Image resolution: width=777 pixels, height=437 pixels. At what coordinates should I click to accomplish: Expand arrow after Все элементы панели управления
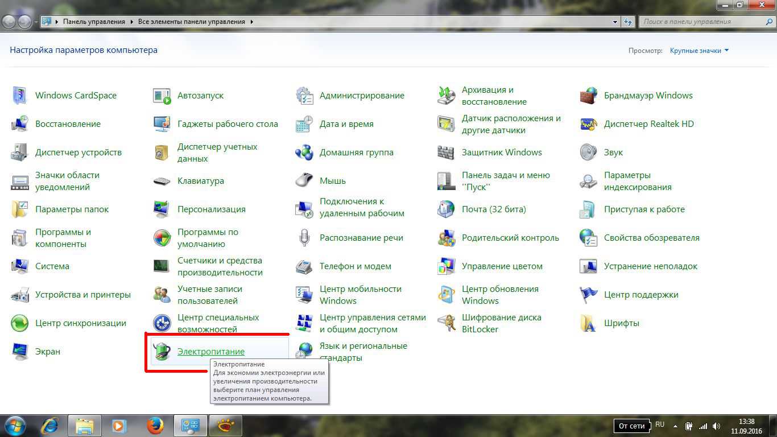[251, 22]
